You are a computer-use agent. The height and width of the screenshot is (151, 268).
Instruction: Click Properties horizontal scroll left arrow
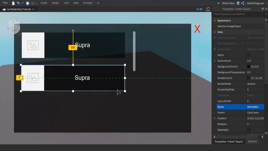(214, 137)
